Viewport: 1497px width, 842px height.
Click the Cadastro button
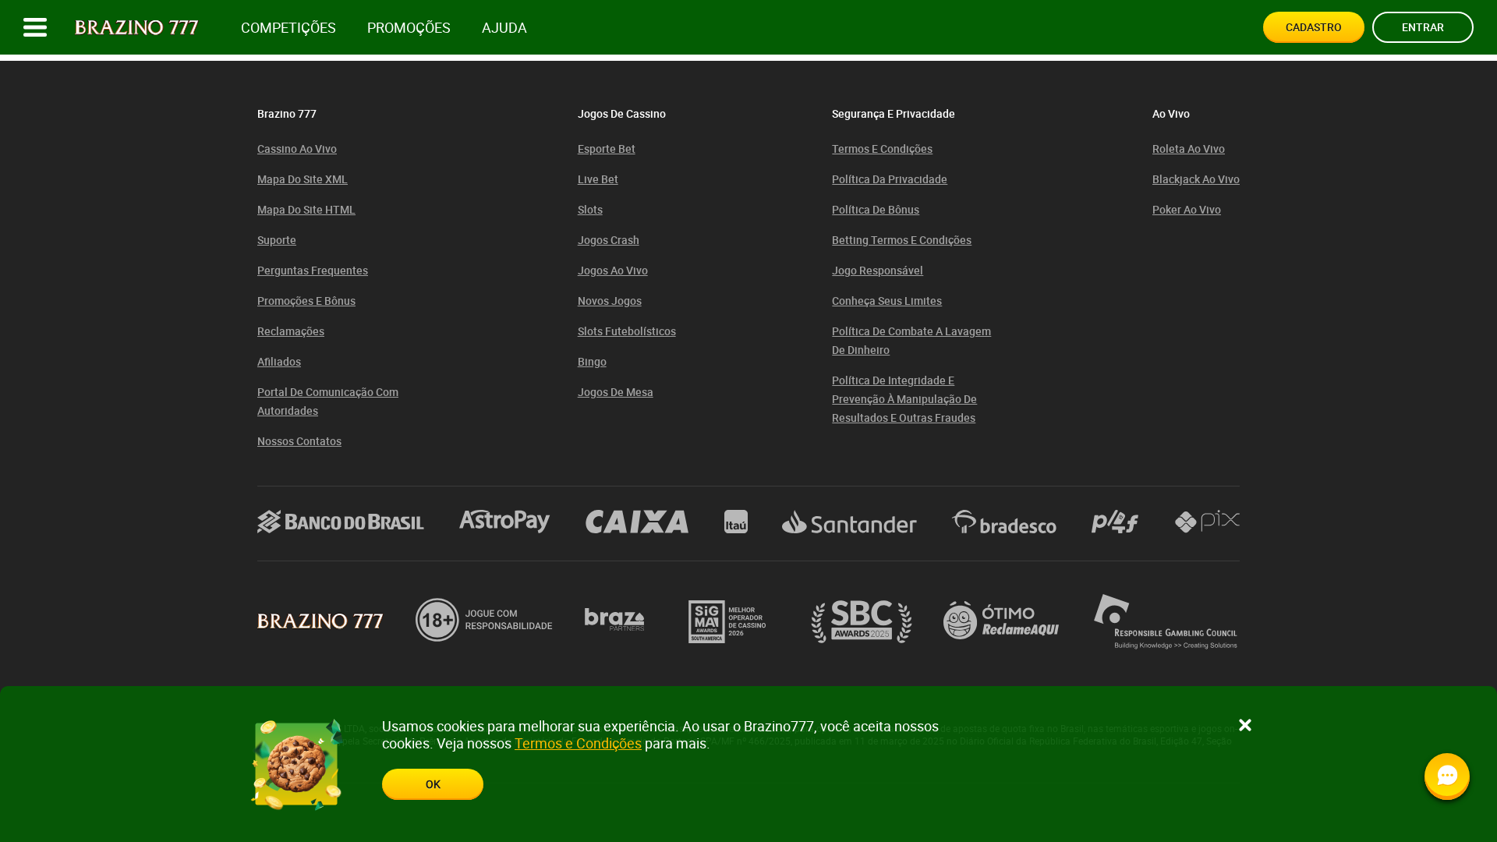(1314, 27)
